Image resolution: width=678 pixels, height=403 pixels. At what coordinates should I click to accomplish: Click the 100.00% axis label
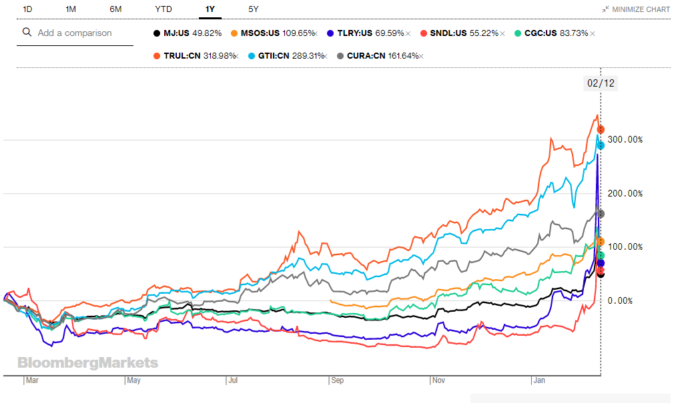point(625,247)
